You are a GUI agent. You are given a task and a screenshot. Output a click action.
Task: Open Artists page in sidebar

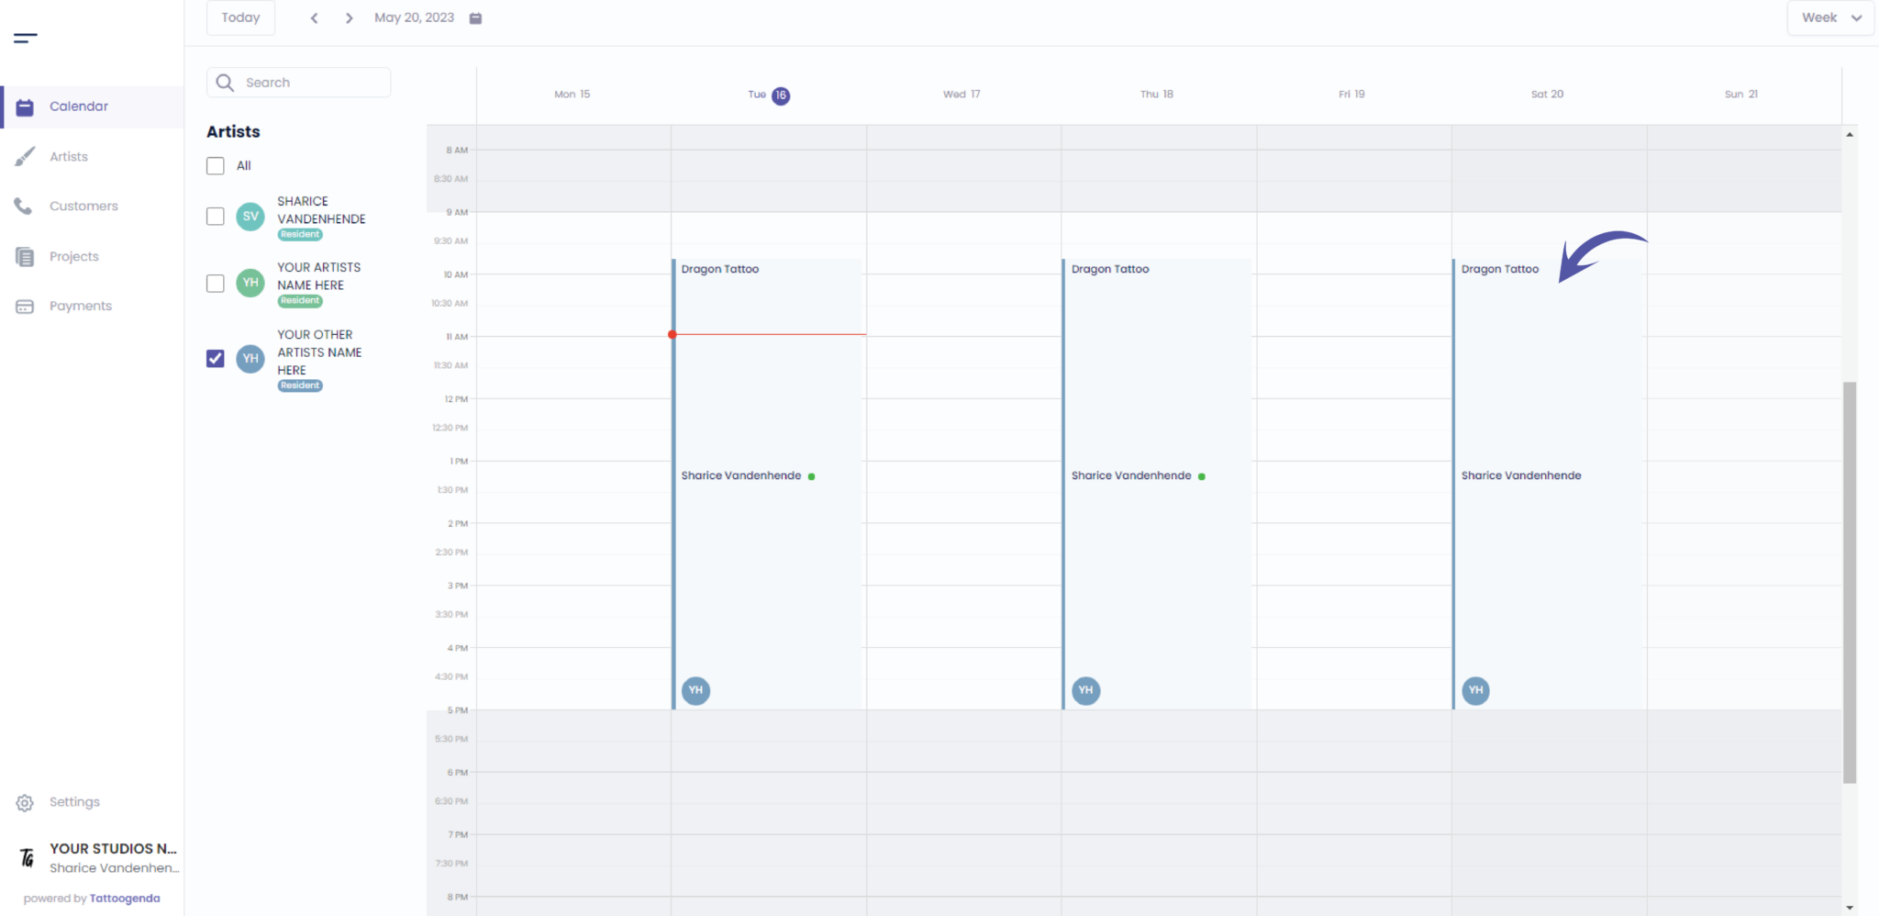click(x=68, y=157)
